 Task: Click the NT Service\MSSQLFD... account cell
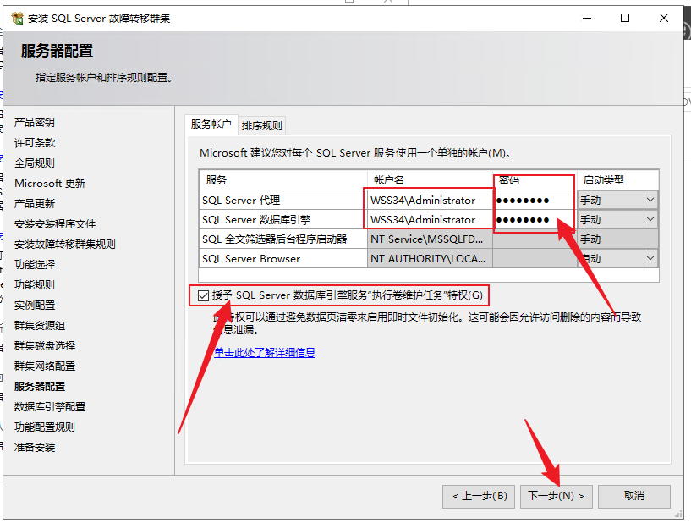pos(430,239)
